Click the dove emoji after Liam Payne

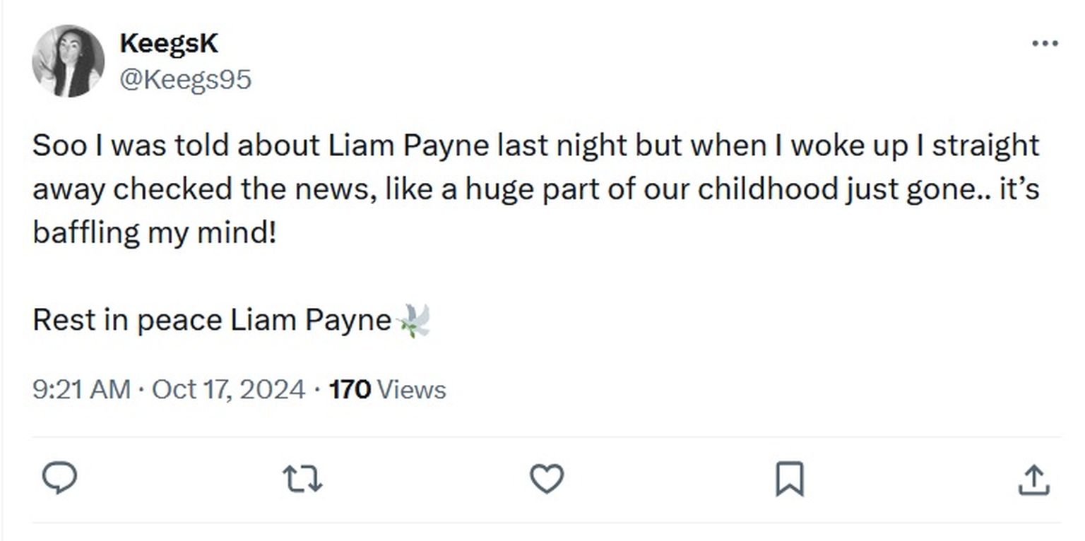[414, 321]
